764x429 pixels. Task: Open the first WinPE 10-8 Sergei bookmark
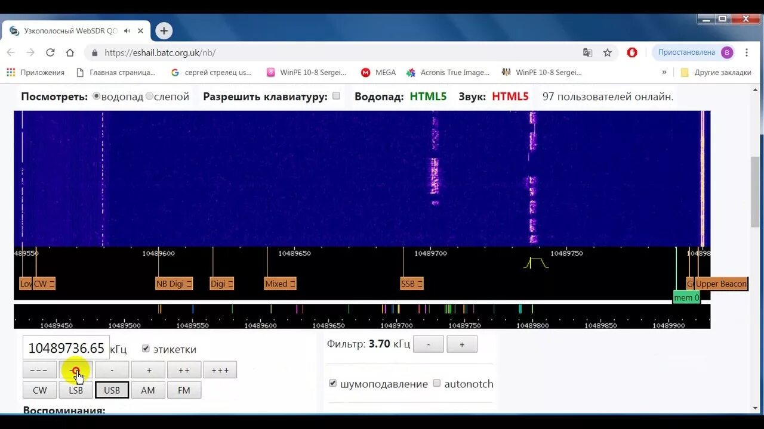click(x=306, y=72)
